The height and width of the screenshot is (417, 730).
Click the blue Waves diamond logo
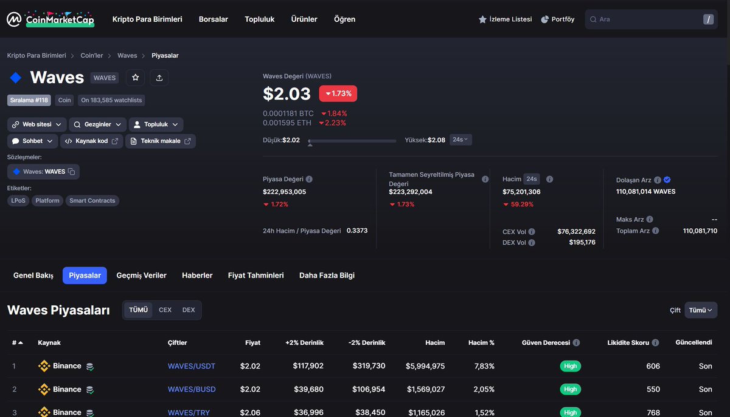[x=16, y=78]
